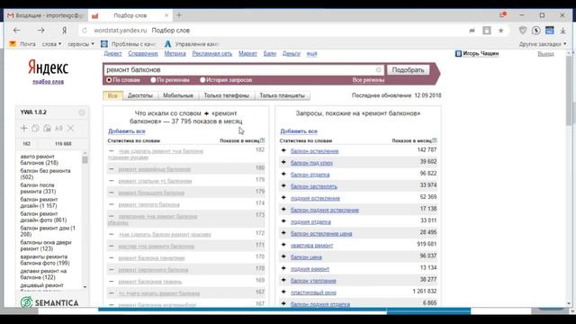
Task: Open the Почта bookmark
Action: (22, 44)
